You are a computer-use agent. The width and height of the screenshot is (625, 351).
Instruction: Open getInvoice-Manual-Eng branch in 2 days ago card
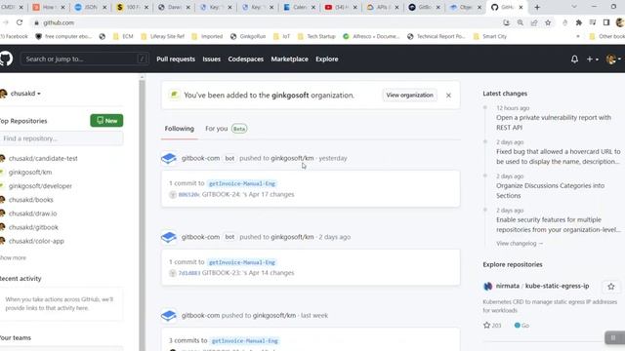click(242, 262)
